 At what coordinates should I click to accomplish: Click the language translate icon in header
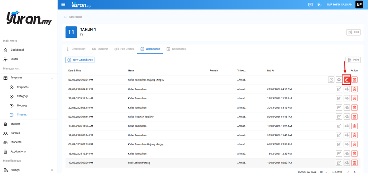(319, 5)
